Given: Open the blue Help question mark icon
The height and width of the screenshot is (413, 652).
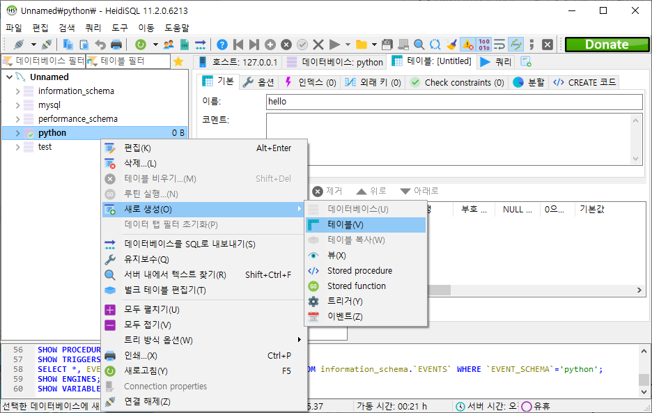Looking at the screenshot, I should coord(222,45).
